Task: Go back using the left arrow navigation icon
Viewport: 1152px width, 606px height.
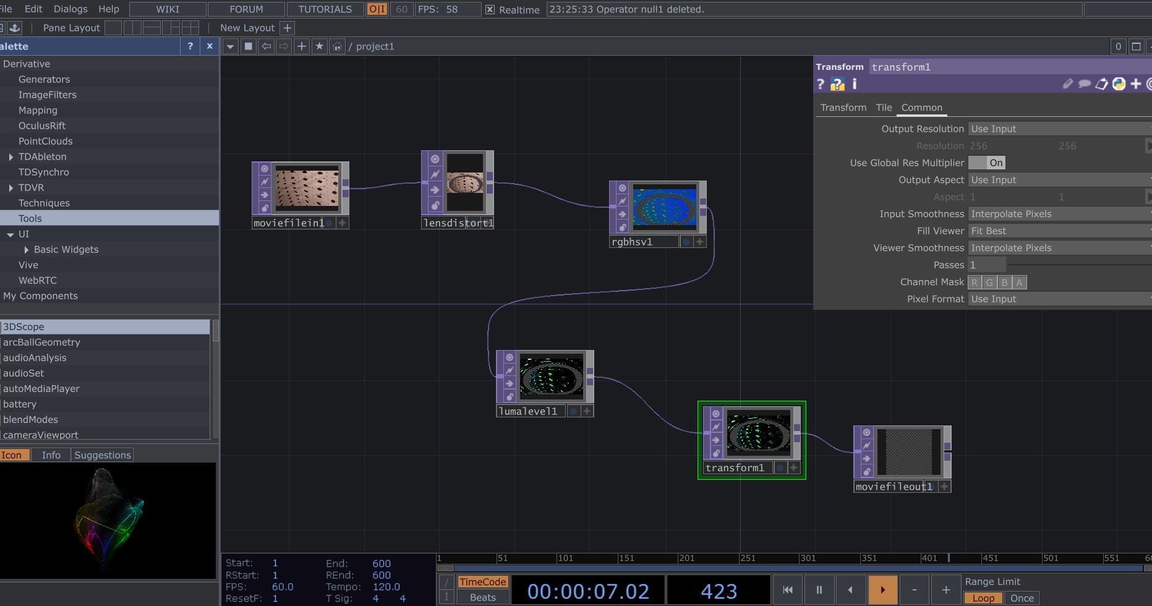Action: pyautogui.click(x=266, y=46)
